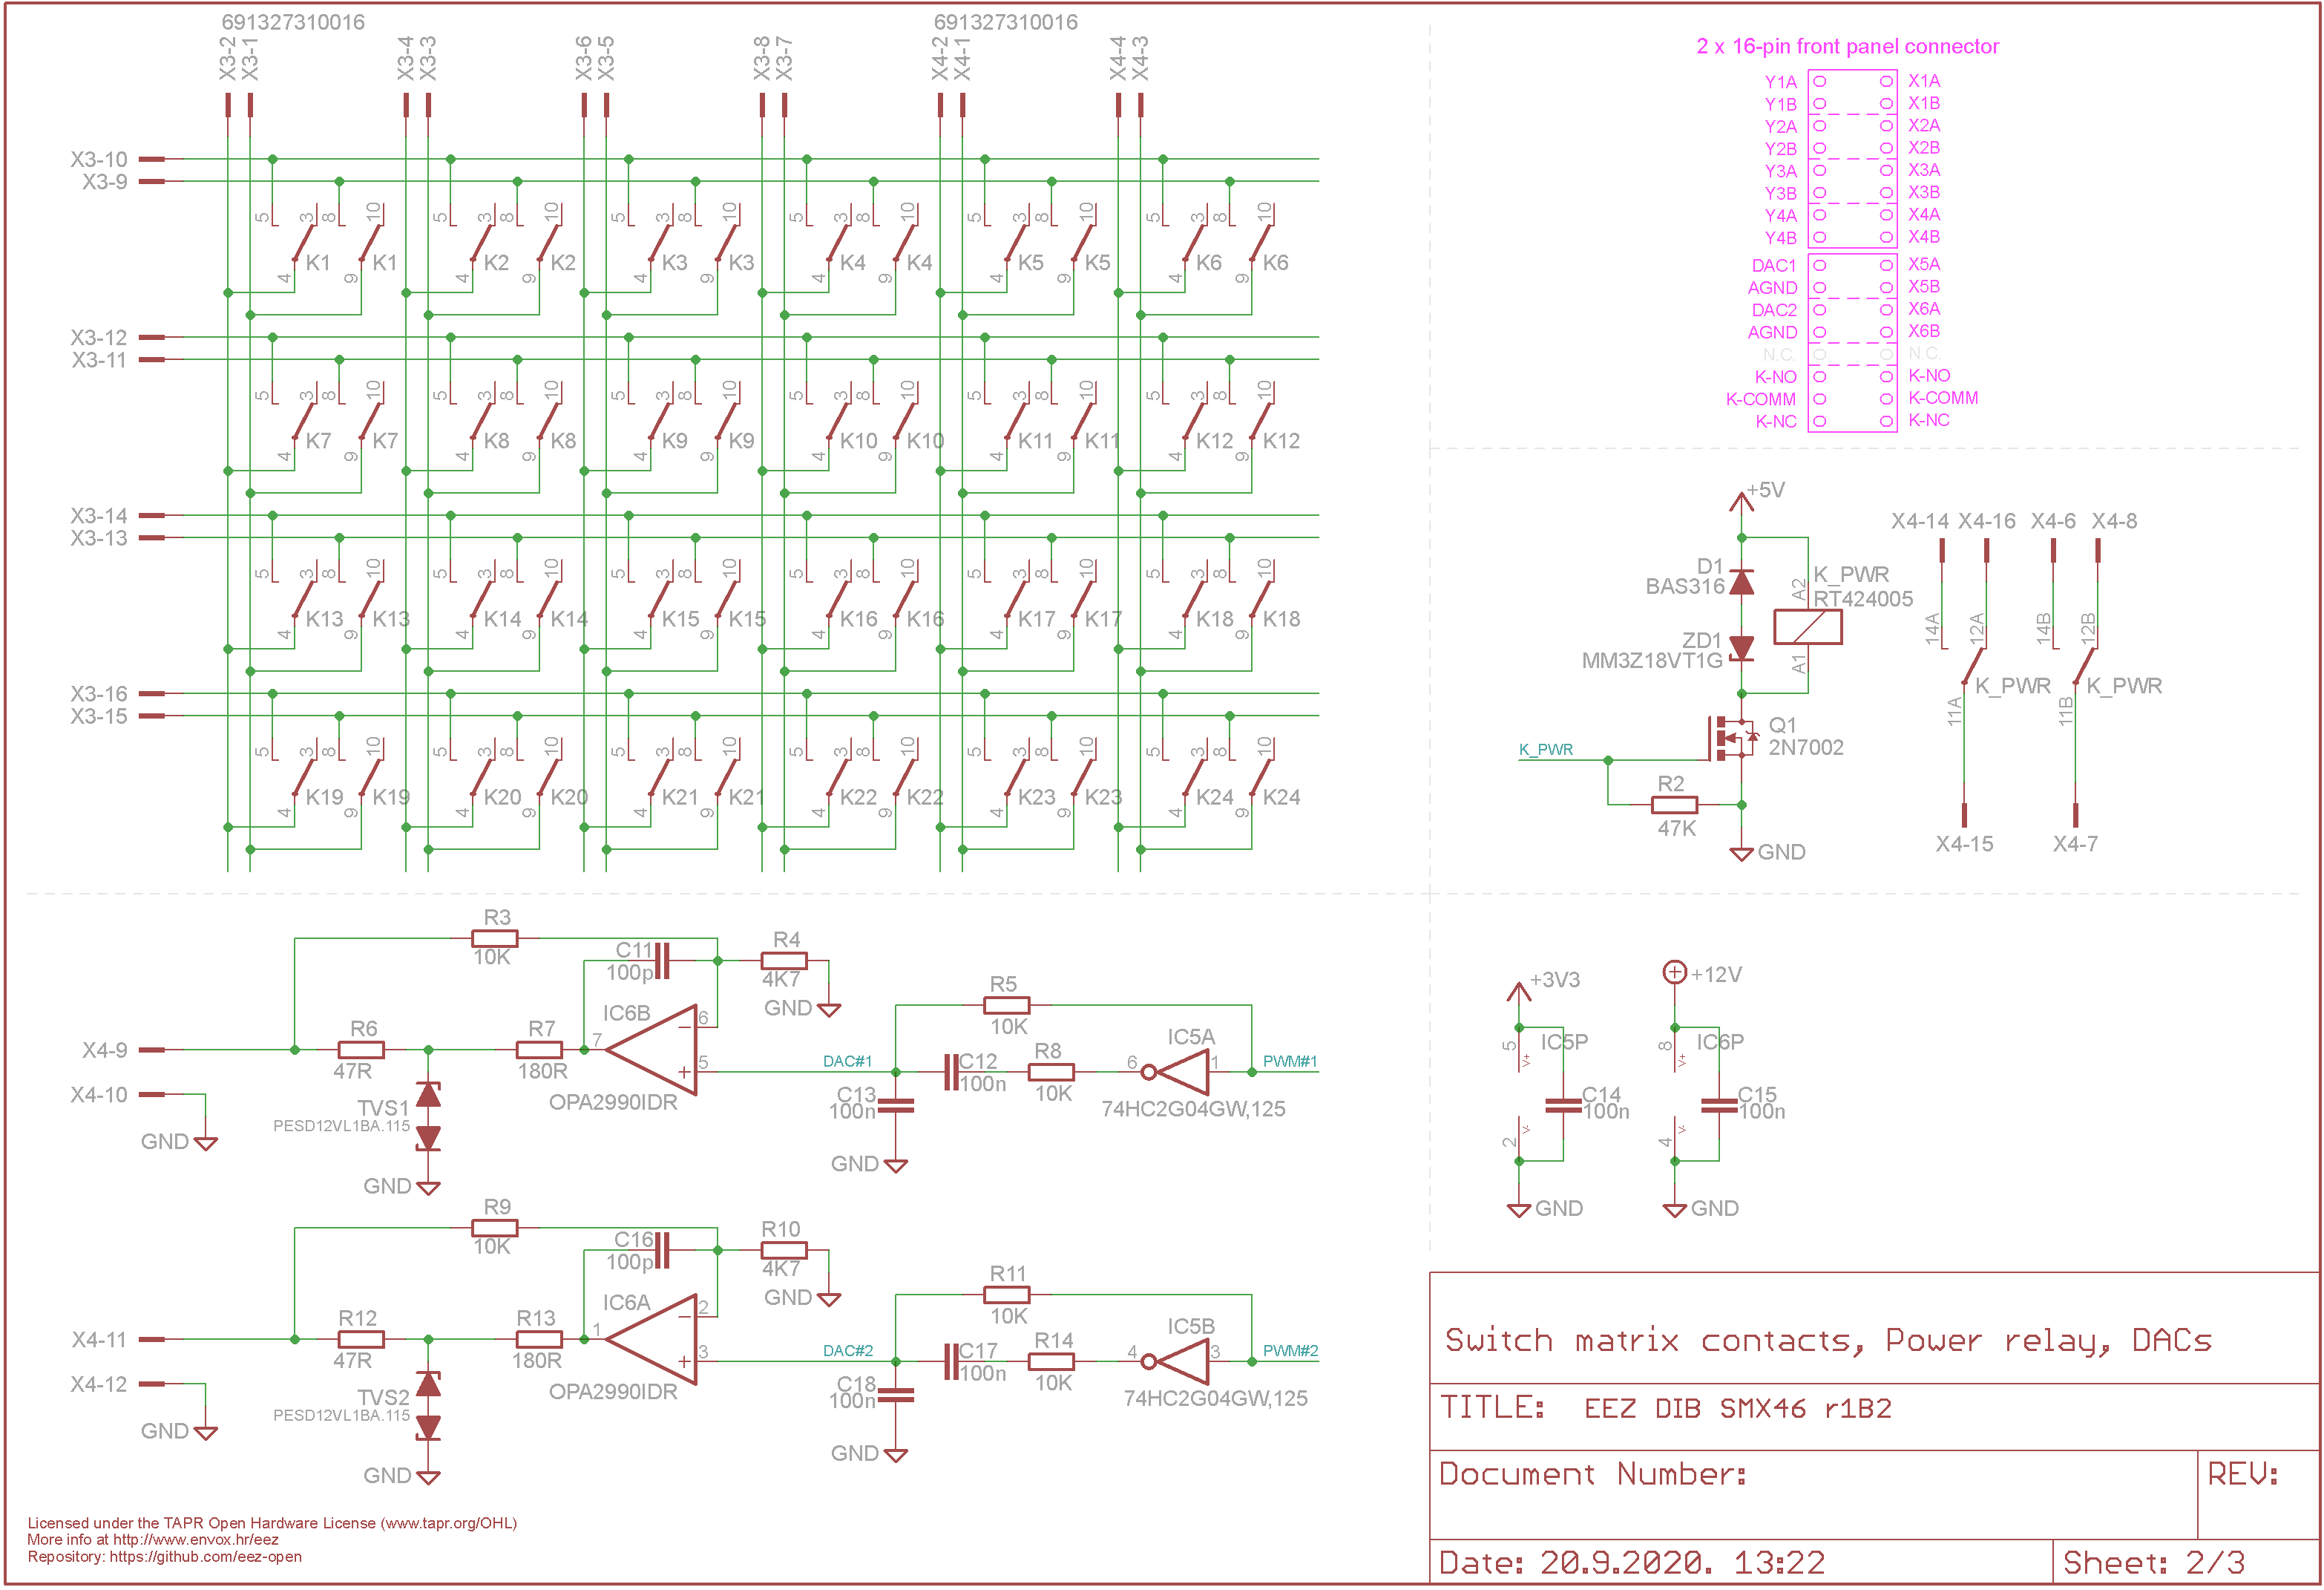This screenshot has width=2324, height=1590.
Task: Click the IC5P power symbol label
Action: [x=1563, y=1041]
